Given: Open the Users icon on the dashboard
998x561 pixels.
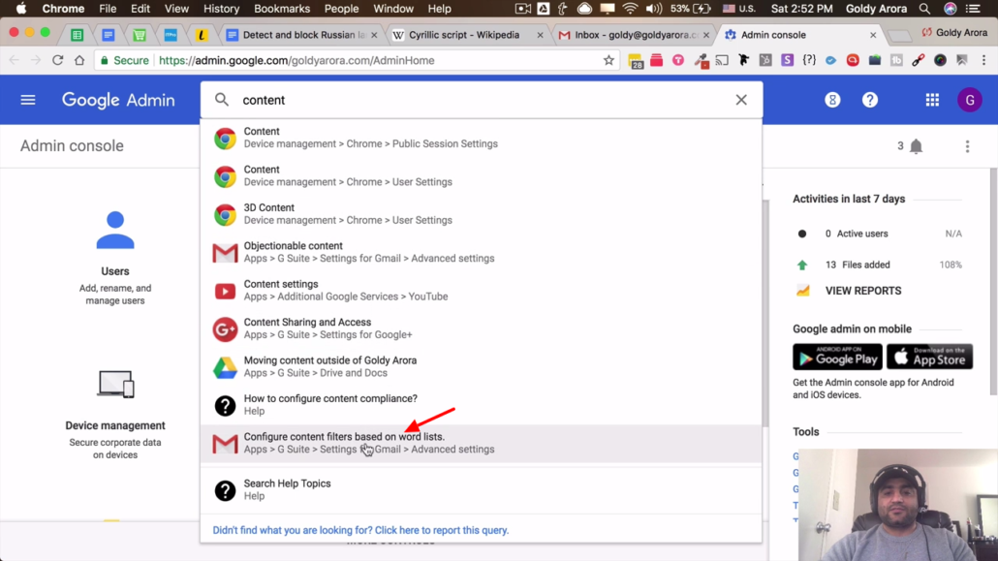Looking at the screenshot, I should tap(115, 230).
